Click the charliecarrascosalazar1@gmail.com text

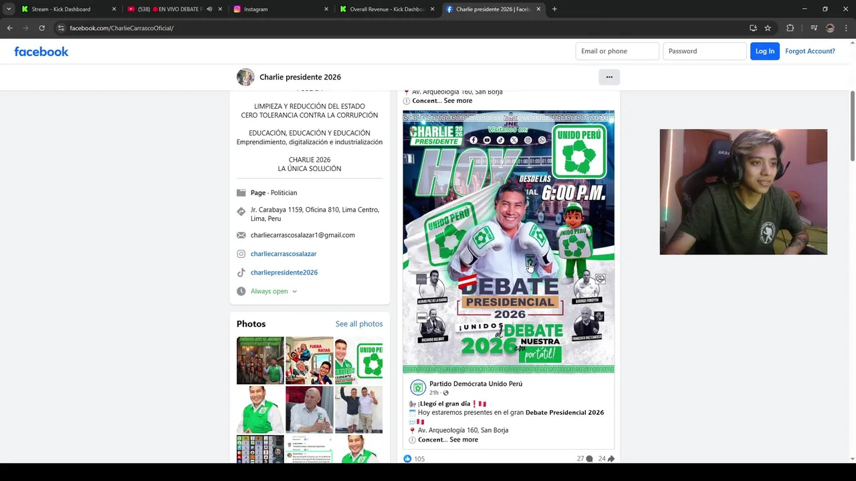(x=303, y=235)
